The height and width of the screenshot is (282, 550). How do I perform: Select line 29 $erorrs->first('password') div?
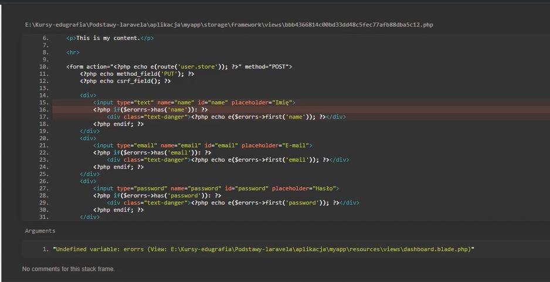click(233, 203)
